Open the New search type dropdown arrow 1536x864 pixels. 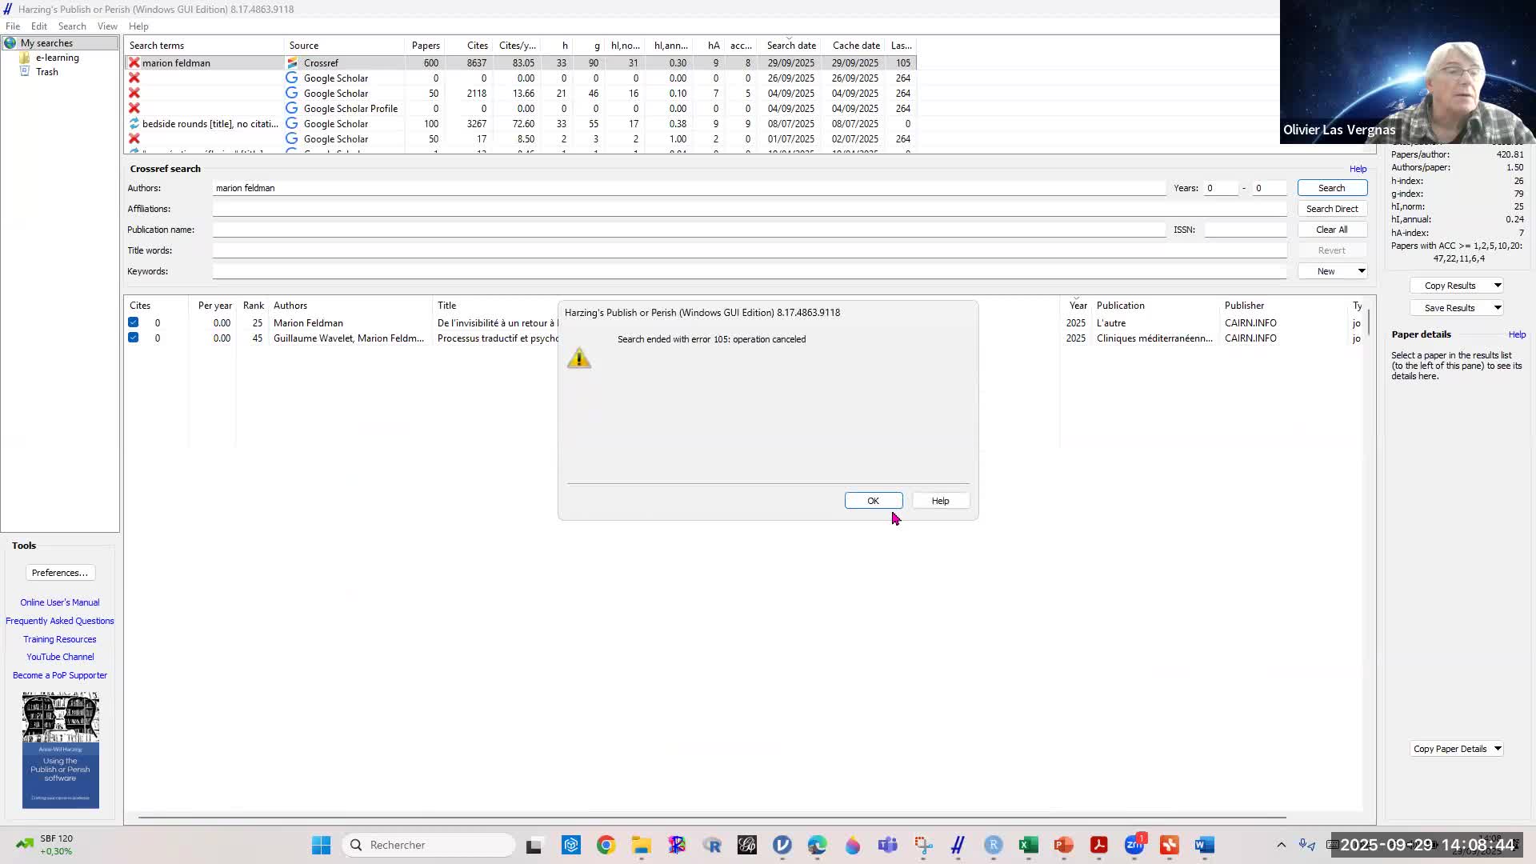[1361, 271]
